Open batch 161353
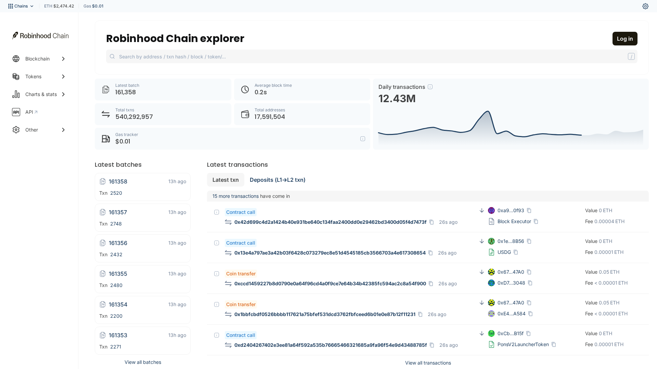Screen dimensions: 657x369 pyautogui.click(x=118, y=335)
